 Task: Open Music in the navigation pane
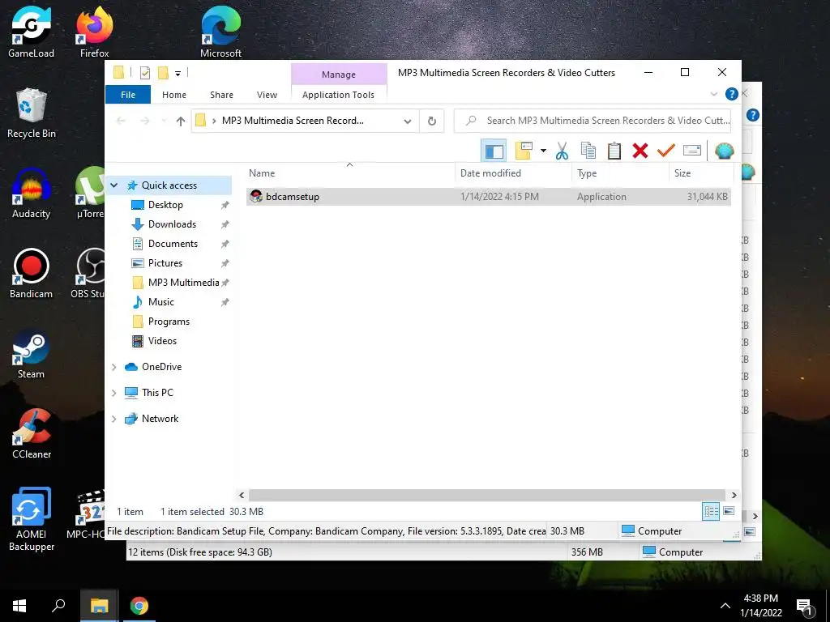point(161,302)
